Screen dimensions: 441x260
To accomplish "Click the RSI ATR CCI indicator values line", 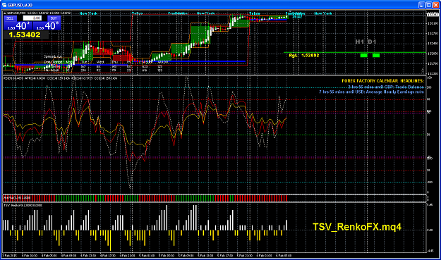I will click(x=60, y=78).
